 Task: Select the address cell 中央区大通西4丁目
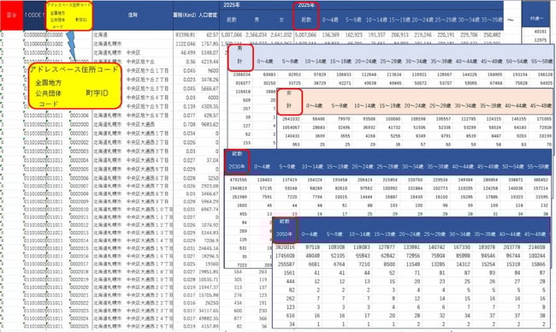147,160
